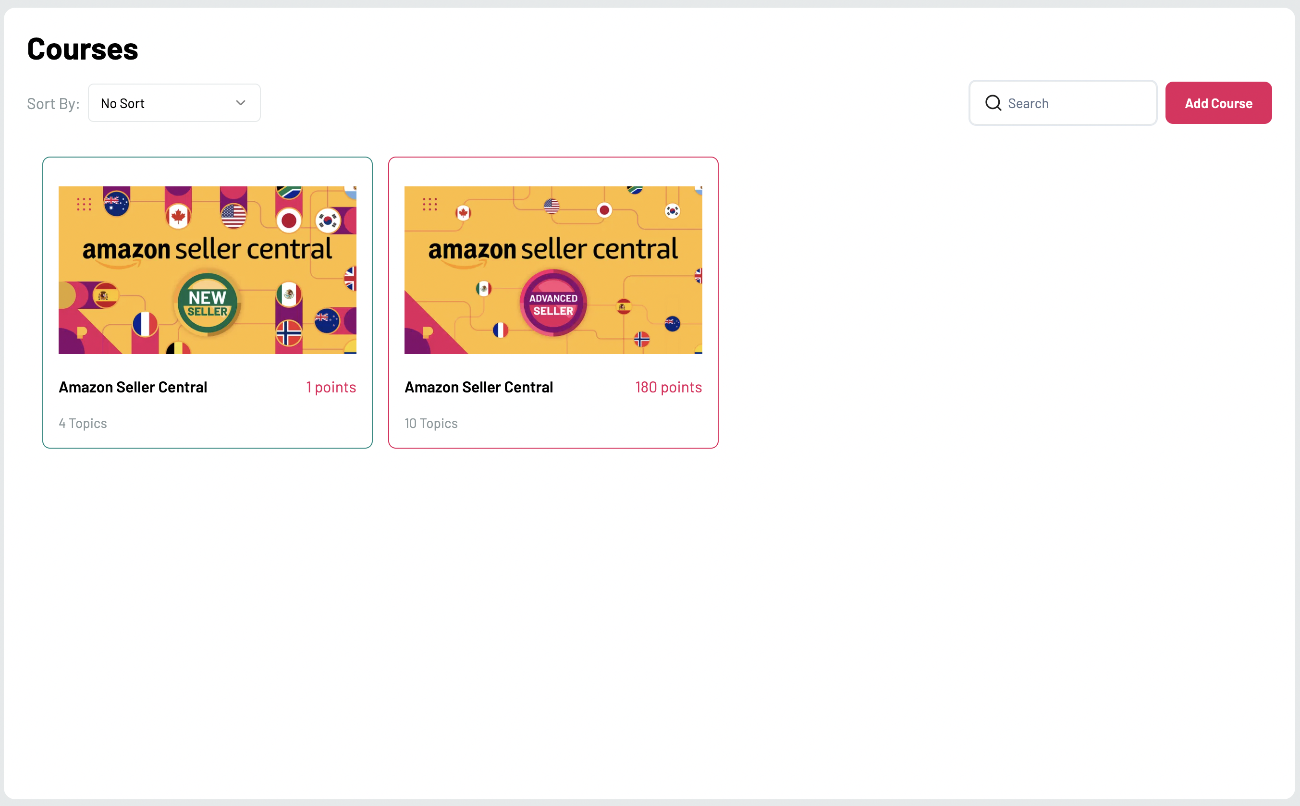Click the Amazon Seller Central title with 10 Topics
Image resolution: width=1300 pixels, height=806 pixels.
pos(478,387)
